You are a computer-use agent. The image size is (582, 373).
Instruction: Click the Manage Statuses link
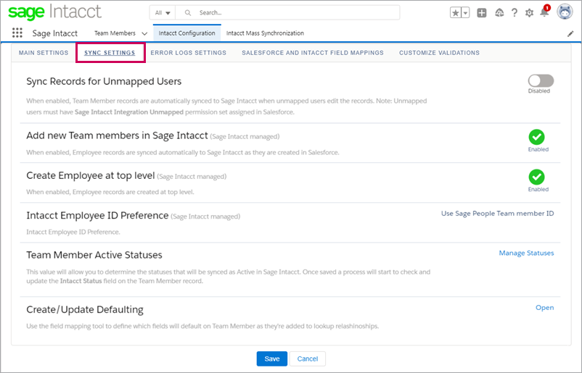526,253
